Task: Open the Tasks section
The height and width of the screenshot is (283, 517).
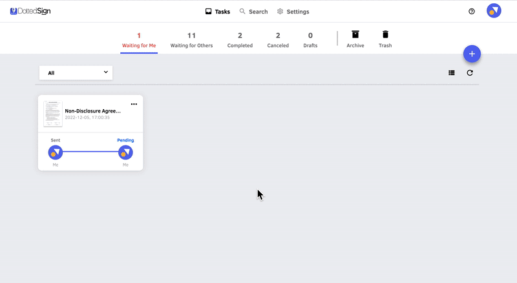Action: (x=218, y=12)
